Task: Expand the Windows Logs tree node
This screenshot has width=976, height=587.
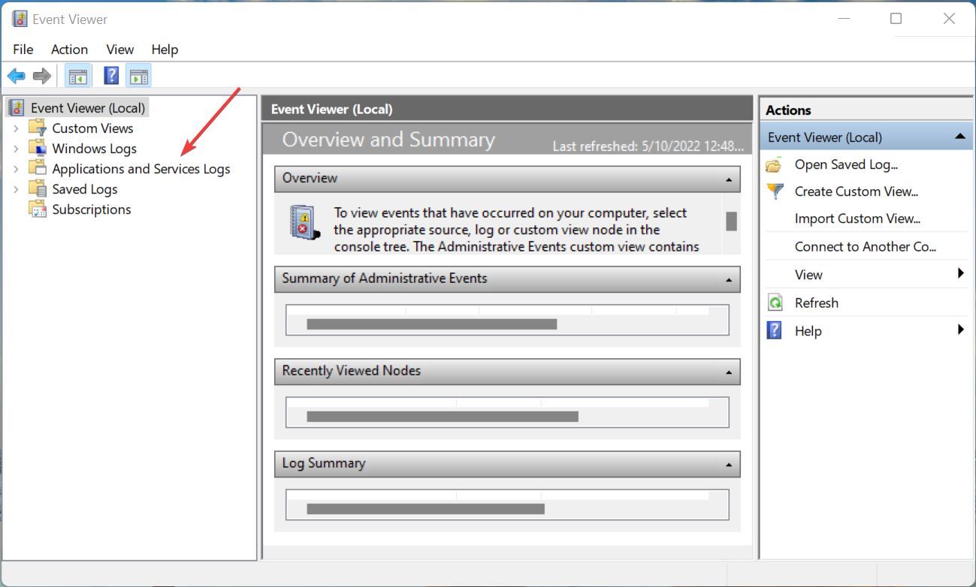Action: tap(16, 149)
